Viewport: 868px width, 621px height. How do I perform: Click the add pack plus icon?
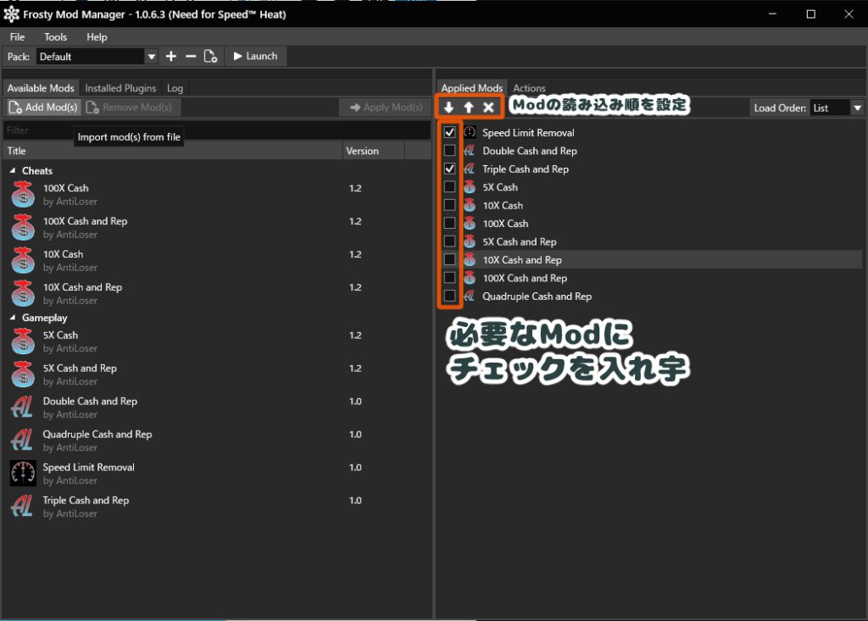coord(171,57)
